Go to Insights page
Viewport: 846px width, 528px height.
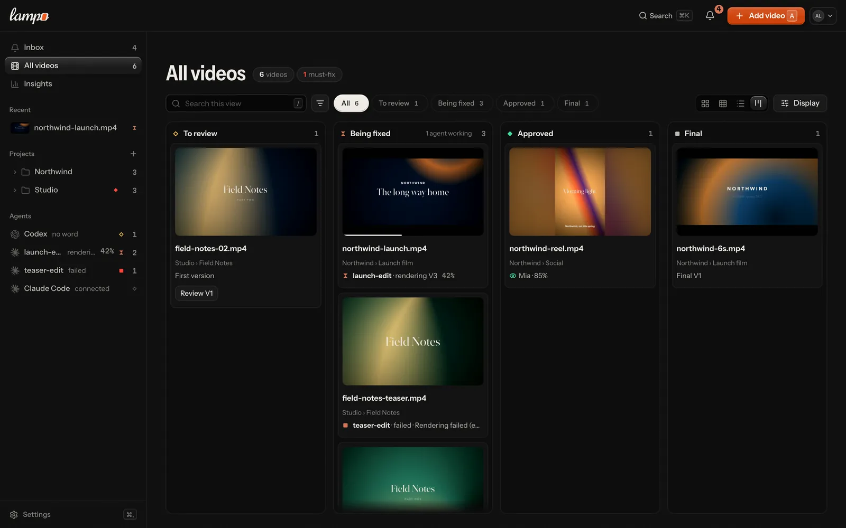pyautogui.click(x=73, y=84)
